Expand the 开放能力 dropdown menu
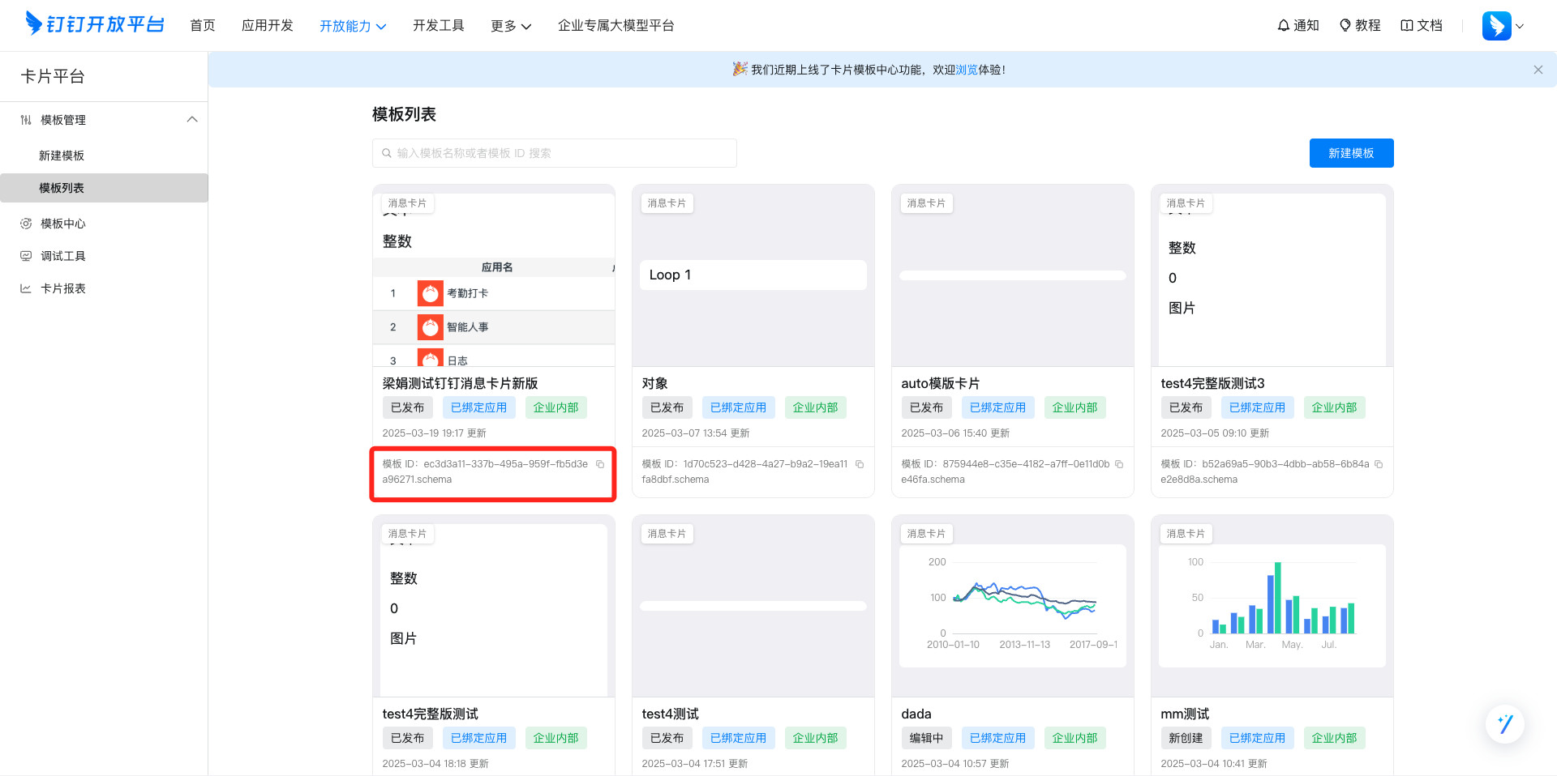 [x=353, y=26]
